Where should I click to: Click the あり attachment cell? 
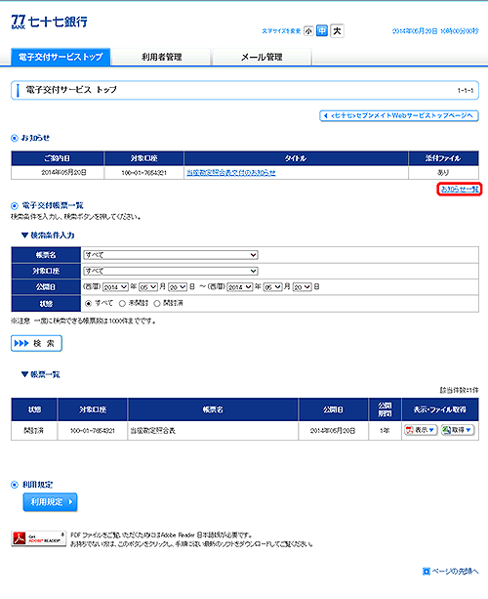[x=443, y=173]
